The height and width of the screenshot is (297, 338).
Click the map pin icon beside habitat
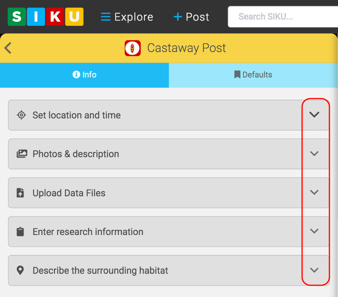(20, 270)
